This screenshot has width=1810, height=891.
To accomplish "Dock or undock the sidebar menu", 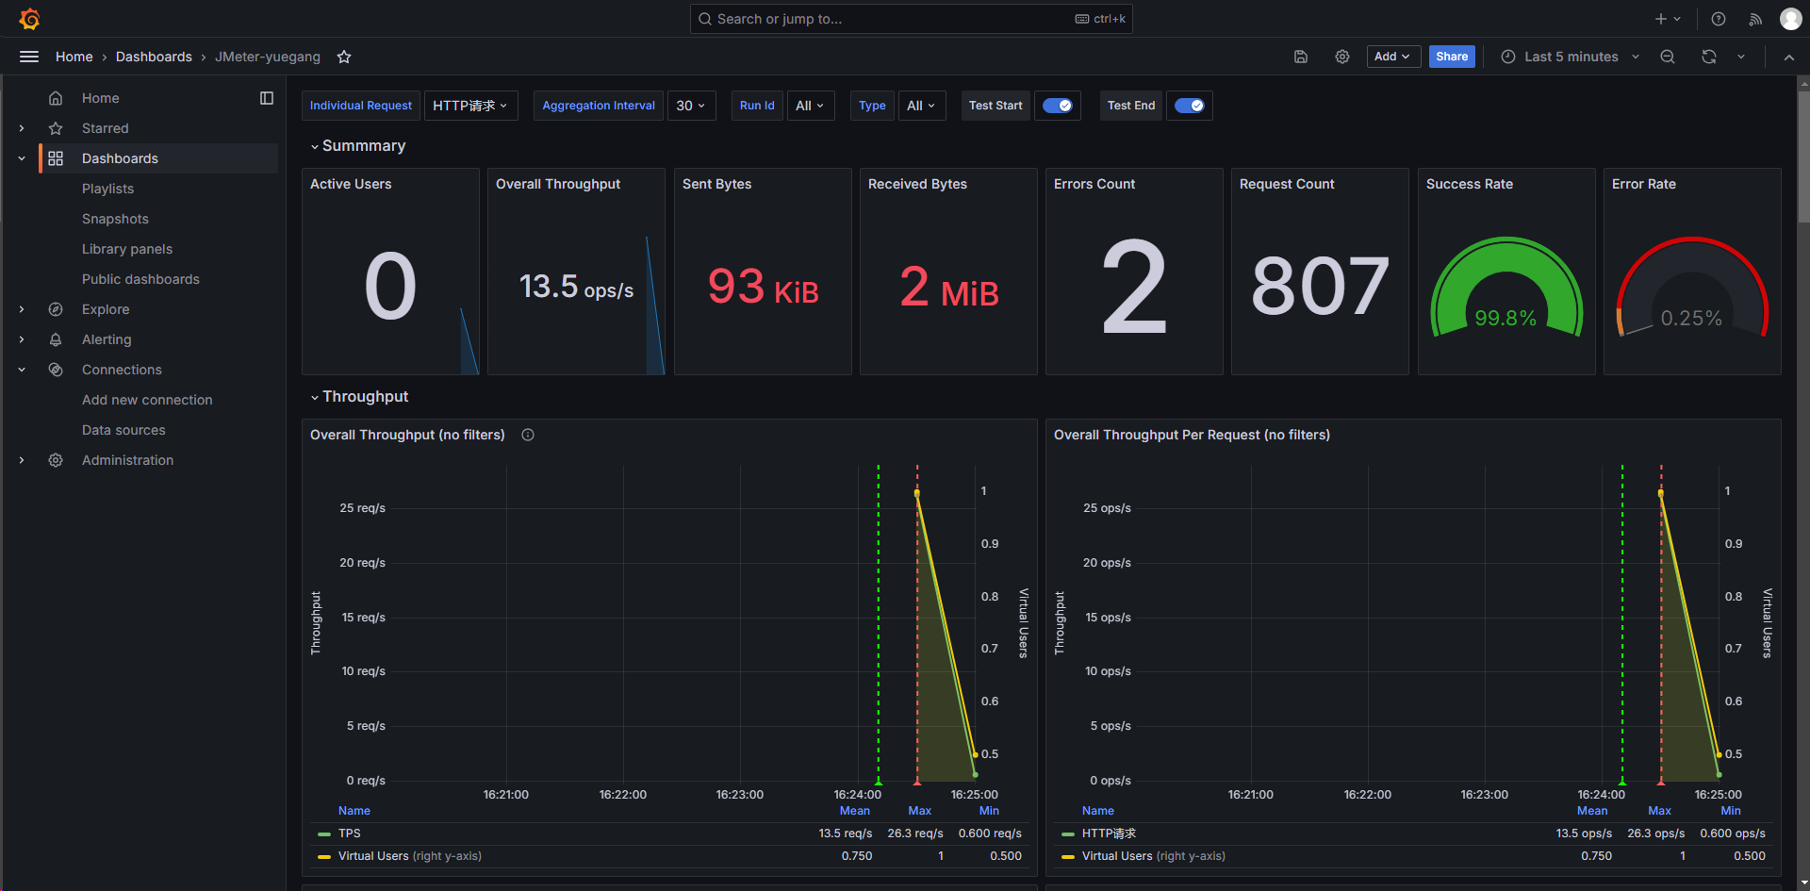I will 267,98.
